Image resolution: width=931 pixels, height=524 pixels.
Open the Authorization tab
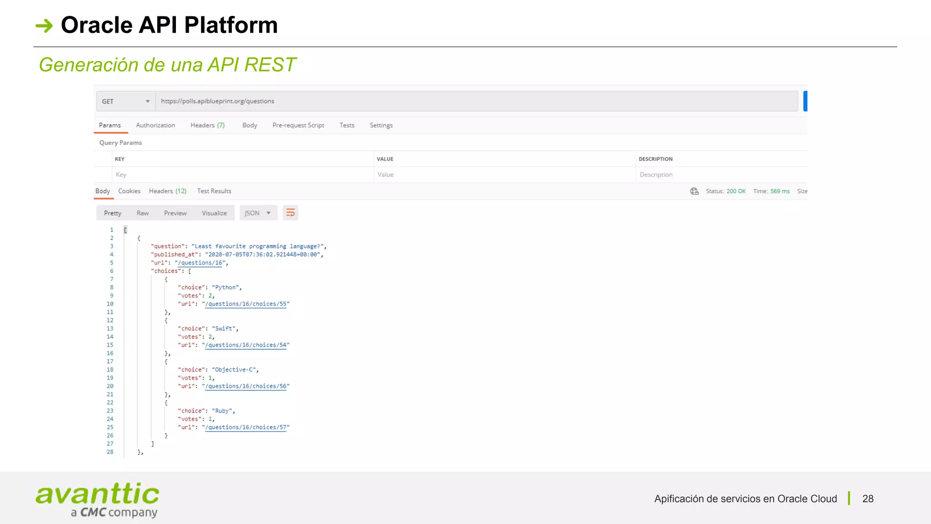[x=155, y=125]
